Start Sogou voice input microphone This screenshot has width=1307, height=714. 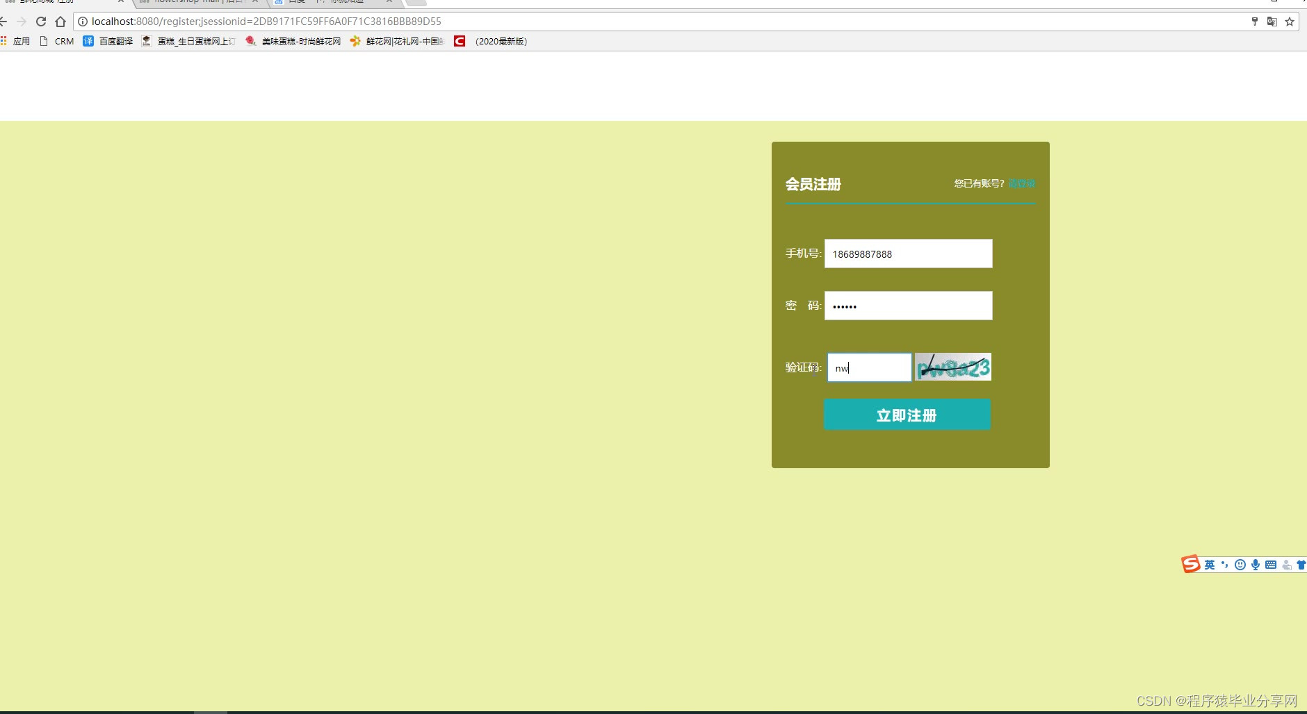click(1256, 565)
